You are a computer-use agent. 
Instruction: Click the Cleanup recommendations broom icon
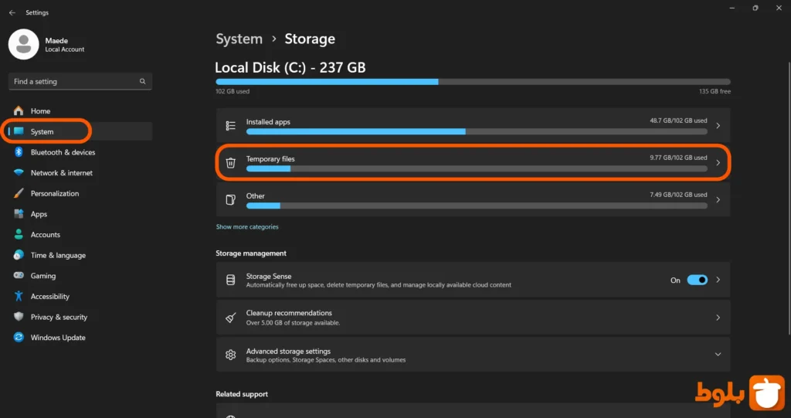click(x=230, y=318)
